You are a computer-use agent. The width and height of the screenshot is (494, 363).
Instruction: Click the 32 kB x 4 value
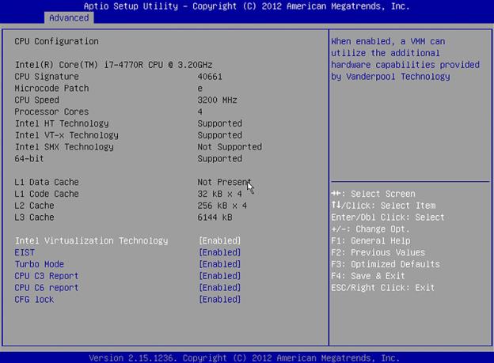[x=220, y=194]
